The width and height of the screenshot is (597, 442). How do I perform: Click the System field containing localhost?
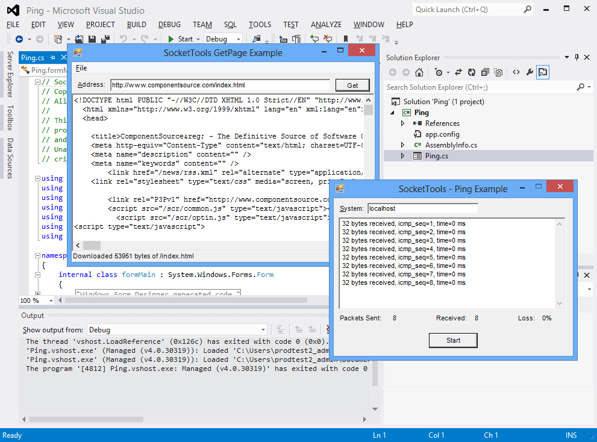click(423, 208)
